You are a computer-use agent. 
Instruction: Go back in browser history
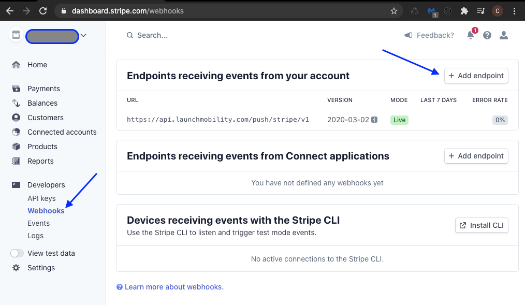pyautogui.click(x=10, y=11)
